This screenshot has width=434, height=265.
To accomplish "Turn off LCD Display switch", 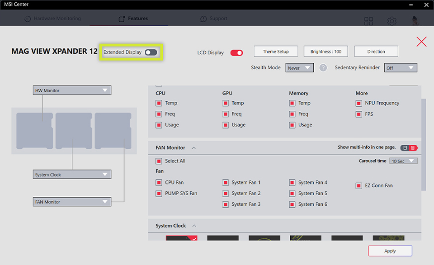I will tap(236, 52).
